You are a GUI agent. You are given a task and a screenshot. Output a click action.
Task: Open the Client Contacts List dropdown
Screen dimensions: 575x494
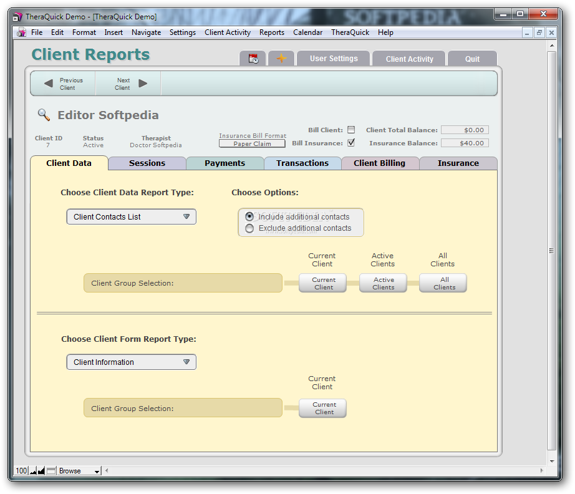(132, 216)
